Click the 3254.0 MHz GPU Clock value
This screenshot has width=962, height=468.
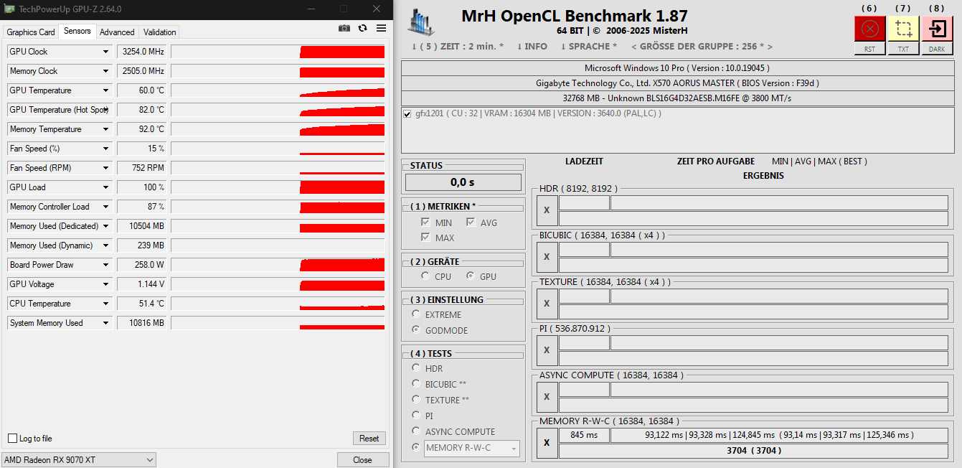(142, 52)
